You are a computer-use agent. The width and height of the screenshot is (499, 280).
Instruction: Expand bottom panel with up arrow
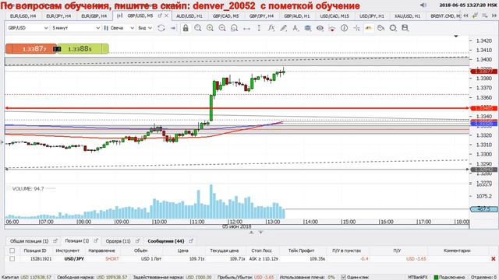point(251,233)
